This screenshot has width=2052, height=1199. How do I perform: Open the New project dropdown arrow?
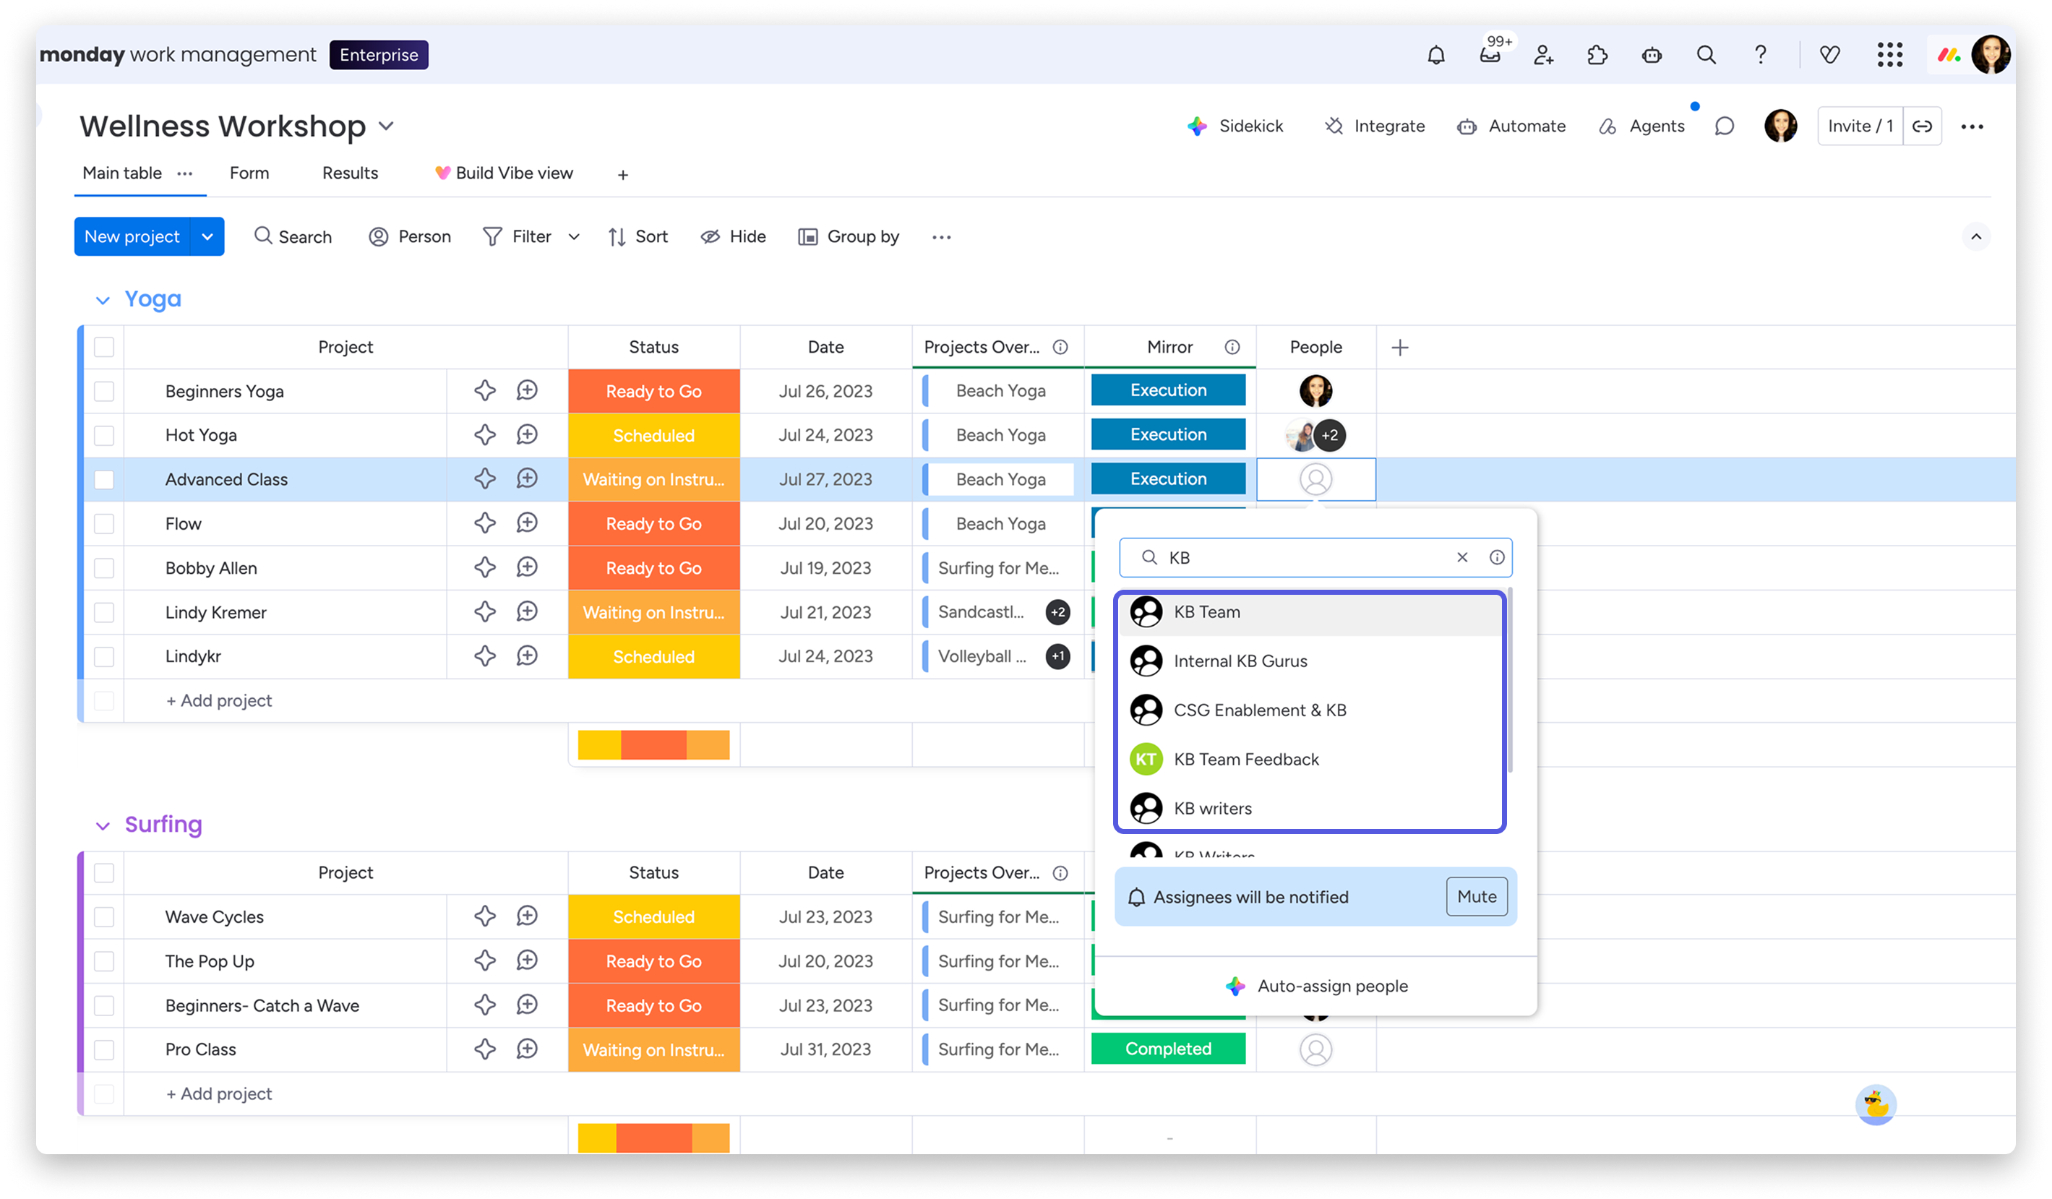coord(207,237)
